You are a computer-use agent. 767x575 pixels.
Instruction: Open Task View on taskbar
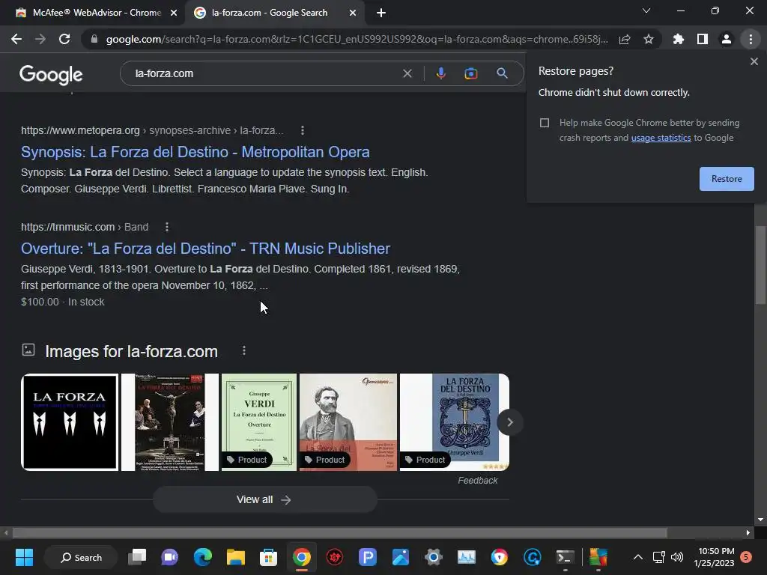pyautogui.click(x=137, y=557)
